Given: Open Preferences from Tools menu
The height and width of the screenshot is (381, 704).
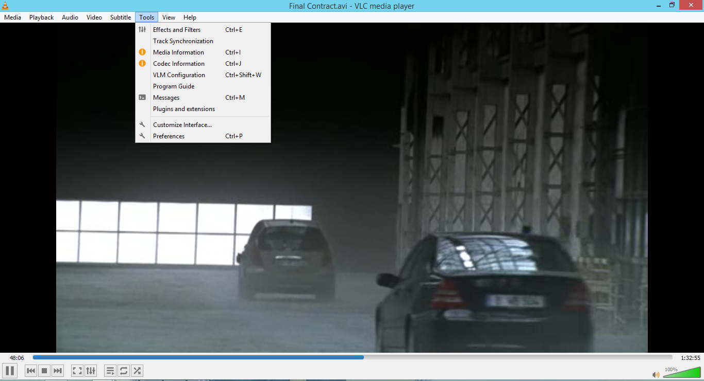Looking at the screenshot, I should pyautogui.click(x=203, y=136).
